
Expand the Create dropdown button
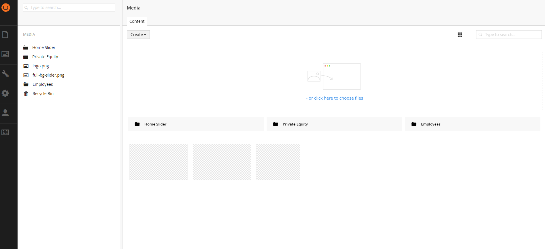click(x=138, y=35)
